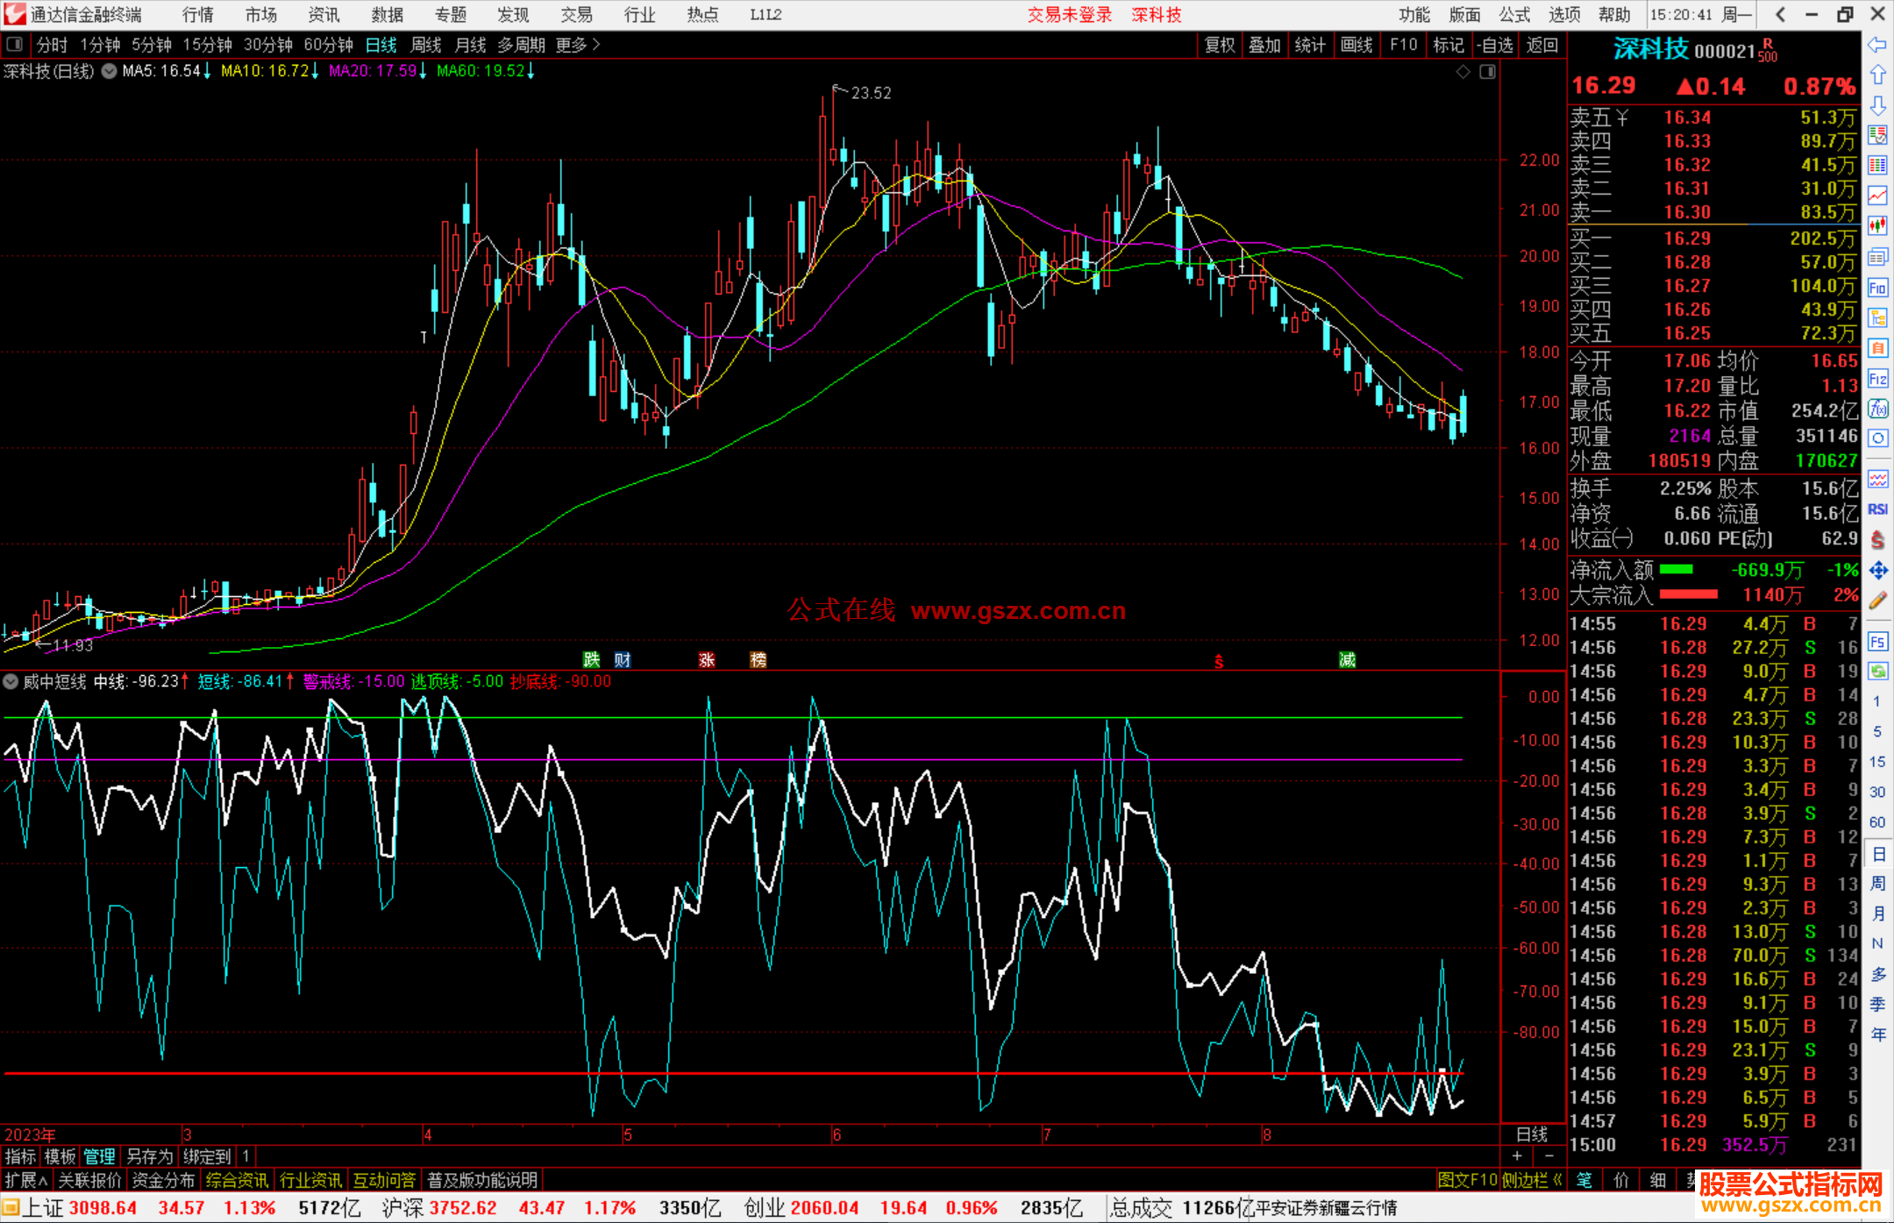Open the f(x) formula sidebar icon
Screen dimensions: 1894x1223
[1877, 409]
